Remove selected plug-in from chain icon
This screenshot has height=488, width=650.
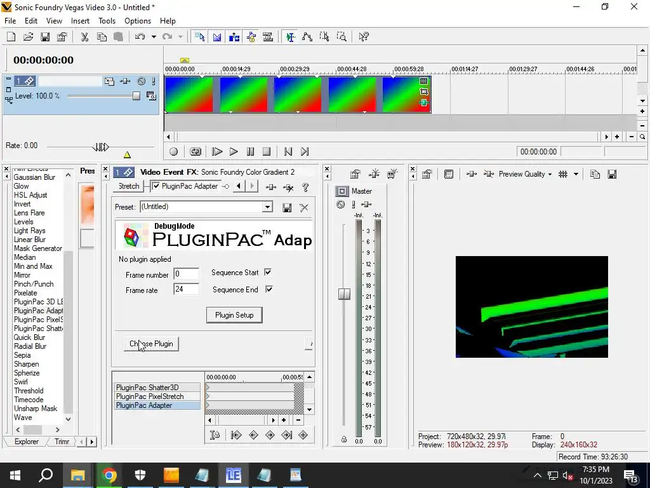click(x=288, y=187)
